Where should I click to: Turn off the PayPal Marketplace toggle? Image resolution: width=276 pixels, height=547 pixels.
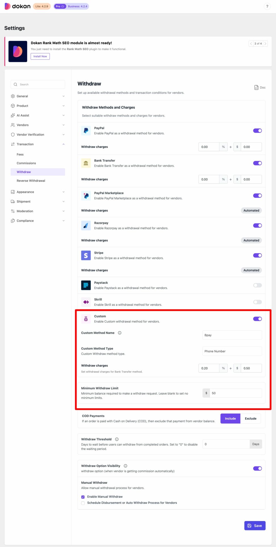pos(258,196)
